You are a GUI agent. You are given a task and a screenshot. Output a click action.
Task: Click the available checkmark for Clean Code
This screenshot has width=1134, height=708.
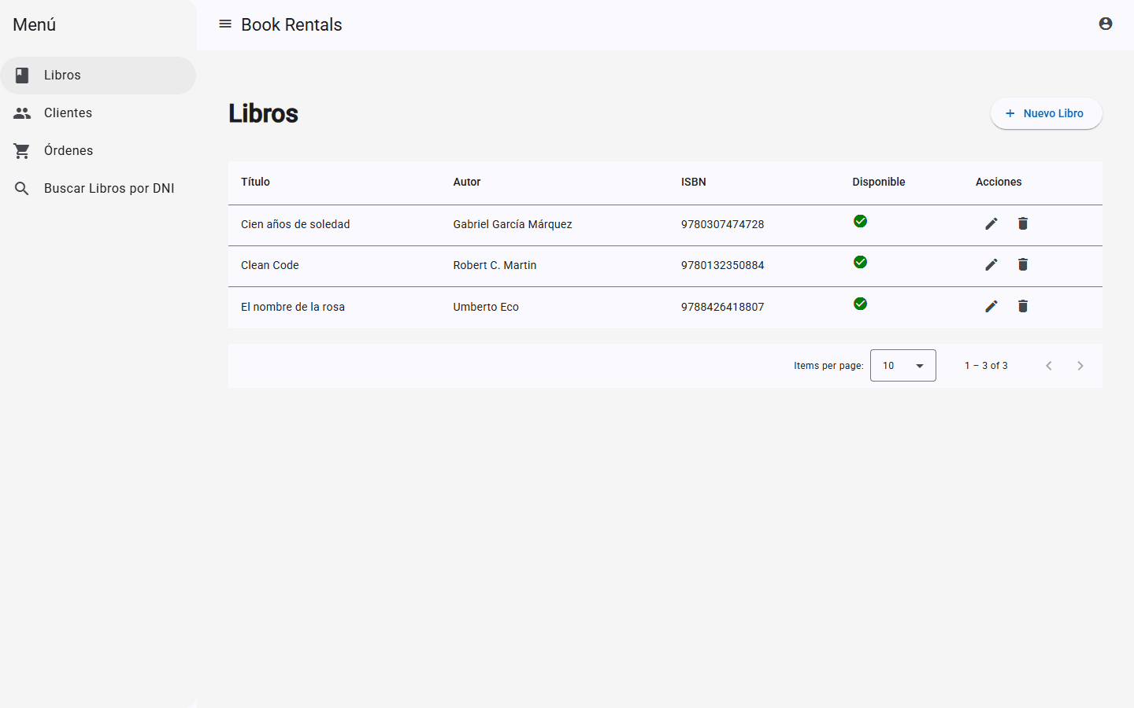(x=861, y=262)
